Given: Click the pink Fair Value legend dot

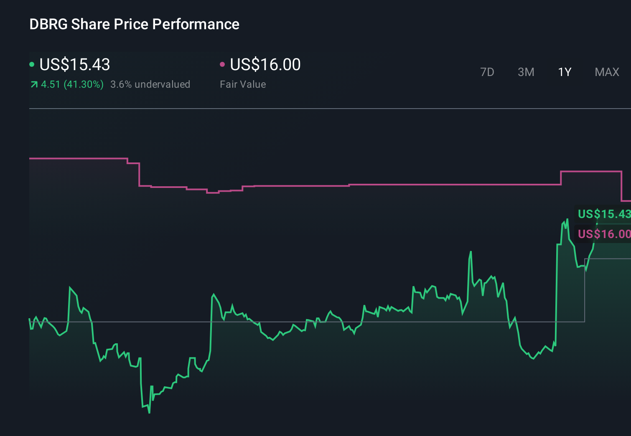Looking at the screenshot, I should point(223,64).
